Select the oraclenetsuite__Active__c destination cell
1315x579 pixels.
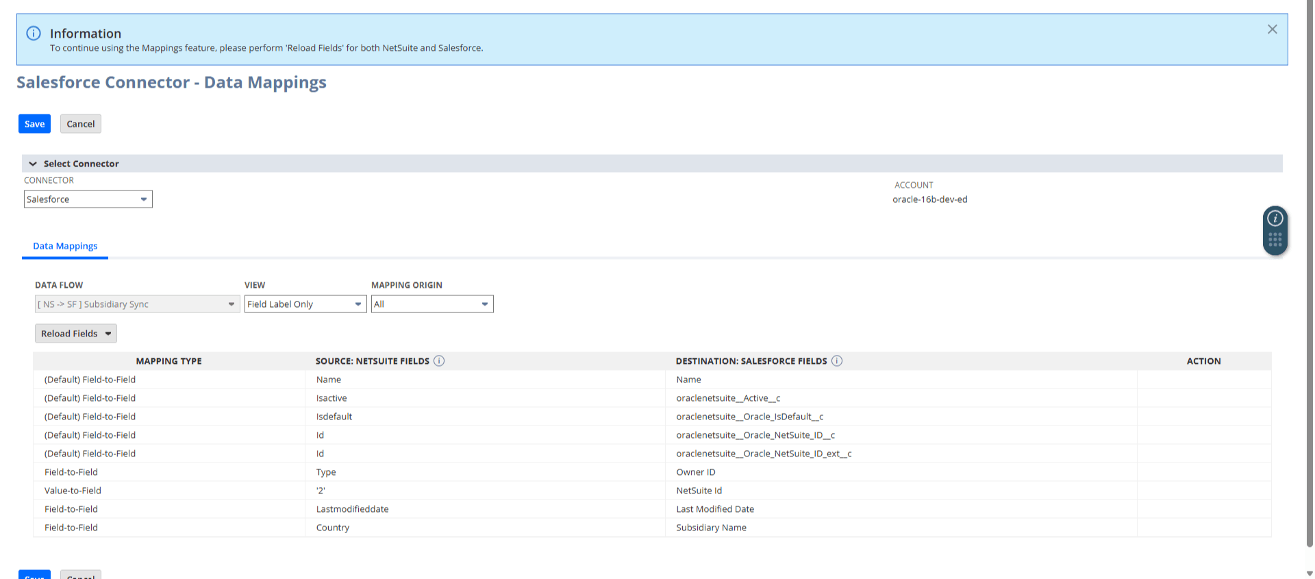pos(901,398)
